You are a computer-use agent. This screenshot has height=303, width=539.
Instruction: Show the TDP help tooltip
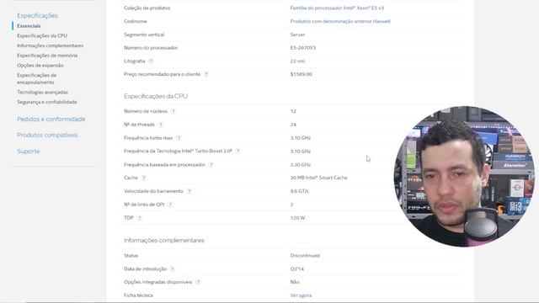pyautogui.click(x=139, y=218)
